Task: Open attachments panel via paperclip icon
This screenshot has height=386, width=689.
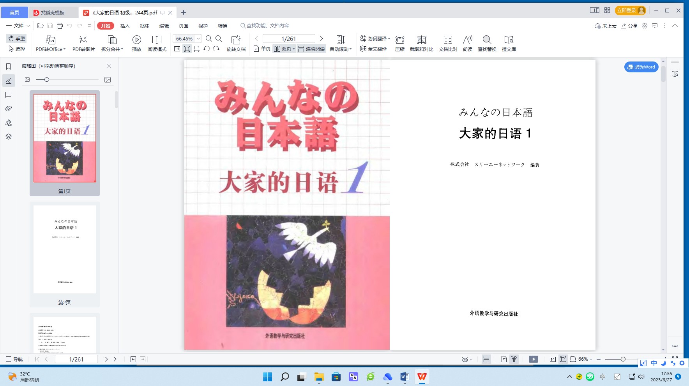Action: [9, 109]
